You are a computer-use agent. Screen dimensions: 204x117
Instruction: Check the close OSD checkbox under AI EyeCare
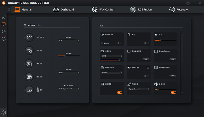point(102,43)
